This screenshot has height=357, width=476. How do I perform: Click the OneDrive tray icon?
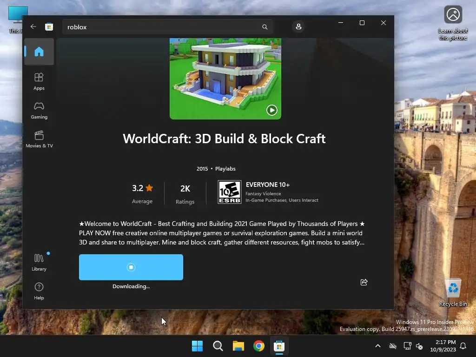pyautogui.click(x=393, y=346)
